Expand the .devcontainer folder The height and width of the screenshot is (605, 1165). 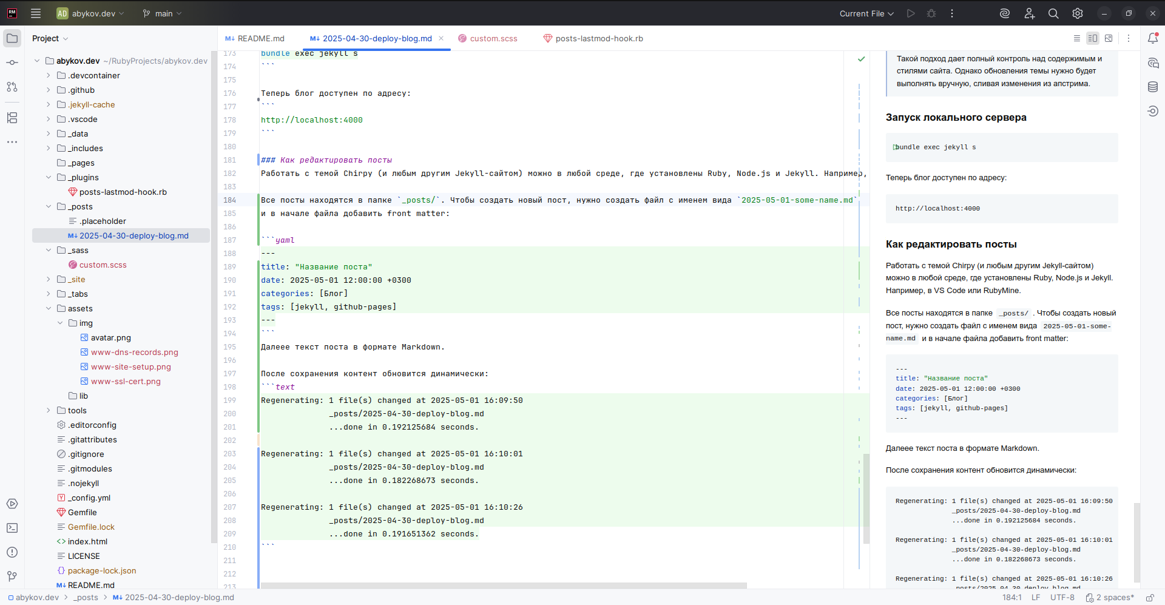pos(49,75)
